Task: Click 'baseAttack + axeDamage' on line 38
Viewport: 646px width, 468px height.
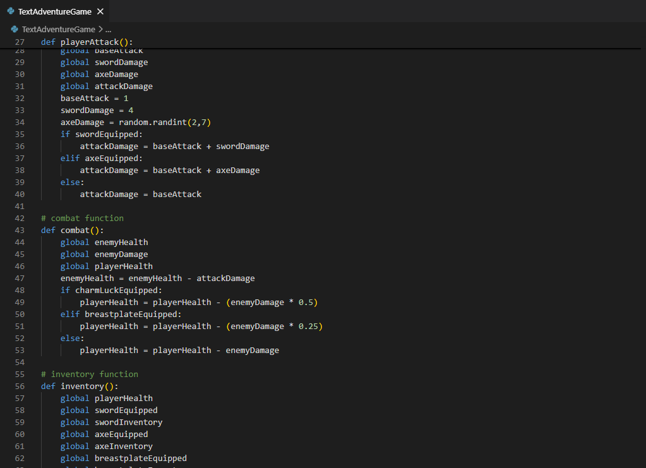Action: [x=206, y=170]
